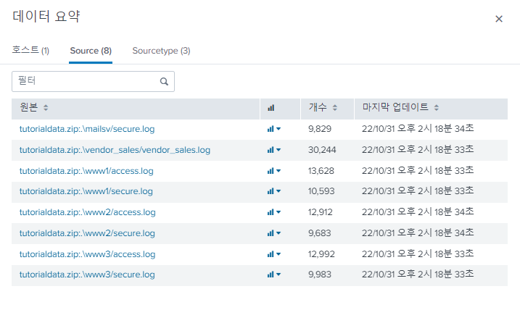
Task: Expand chart dropdown for www3/secure.log
Action: click(x=274, y=275)
